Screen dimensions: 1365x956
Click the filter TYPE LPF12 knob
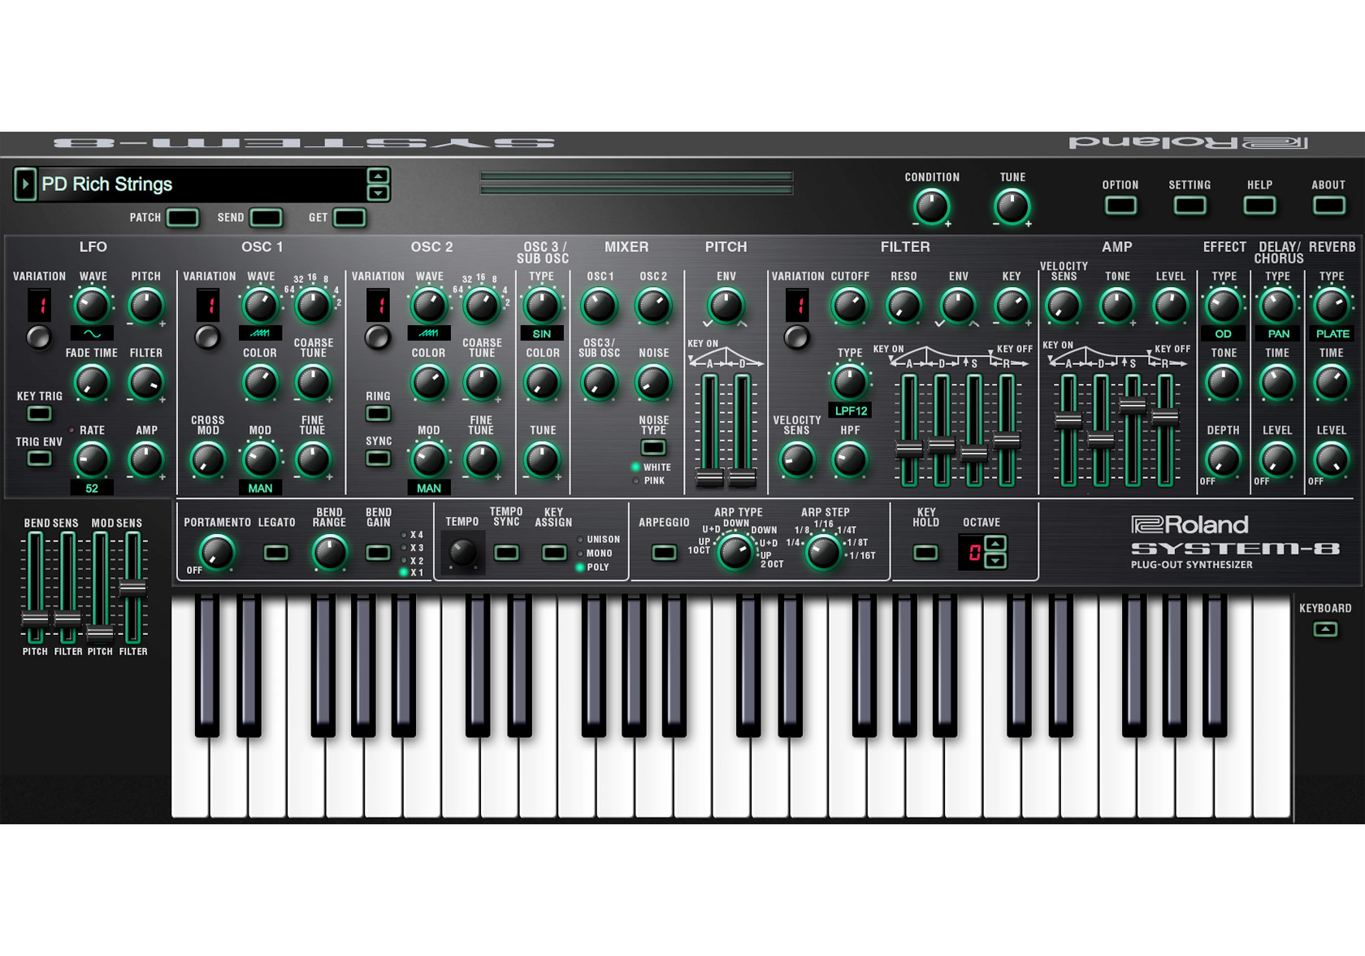click(850, 382)
